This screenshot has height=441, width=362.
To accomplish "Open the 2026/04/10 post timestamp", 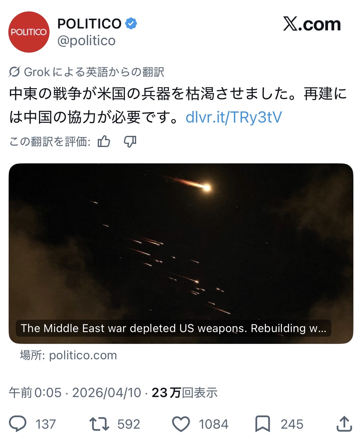I will 107,393.
